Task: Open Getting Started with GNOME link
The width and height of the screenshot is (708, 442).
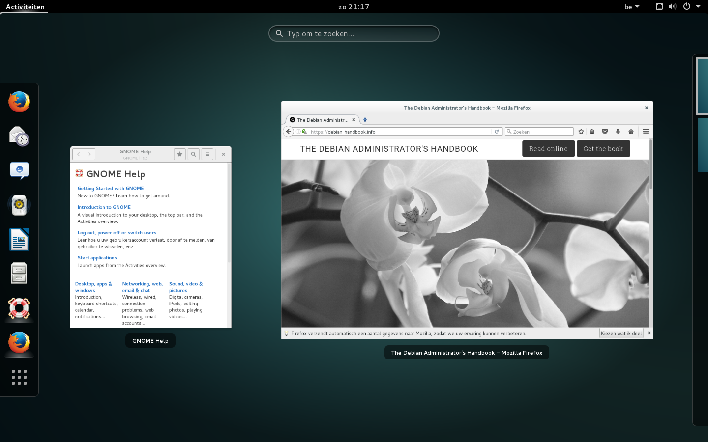Action: [x=111, y=189]
